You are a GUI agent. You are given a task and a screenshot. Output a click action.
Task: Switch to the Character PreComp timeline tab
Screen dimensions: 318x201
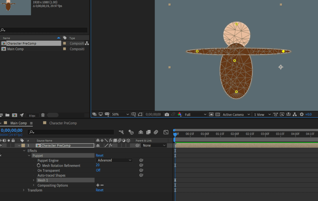pyautogui.click(x=63, y=123)
